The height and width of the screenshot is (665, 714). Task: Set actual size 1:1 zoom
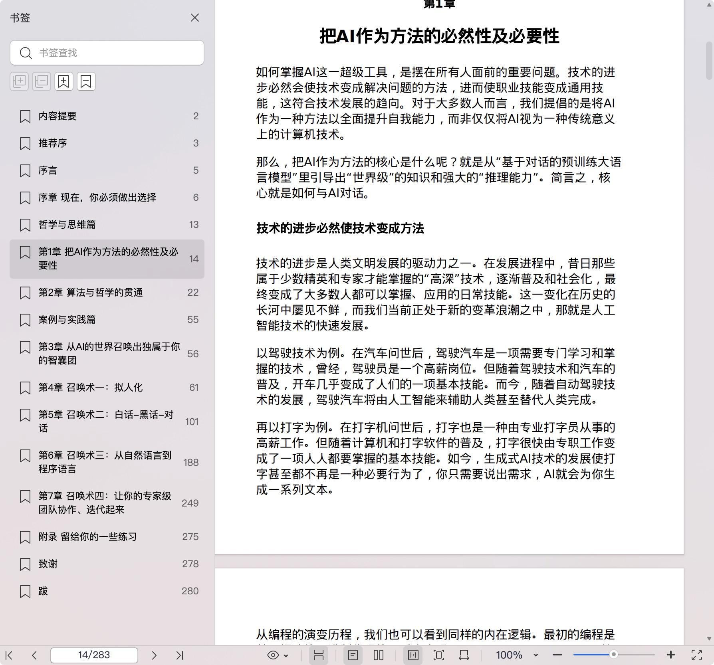(413, 655)
